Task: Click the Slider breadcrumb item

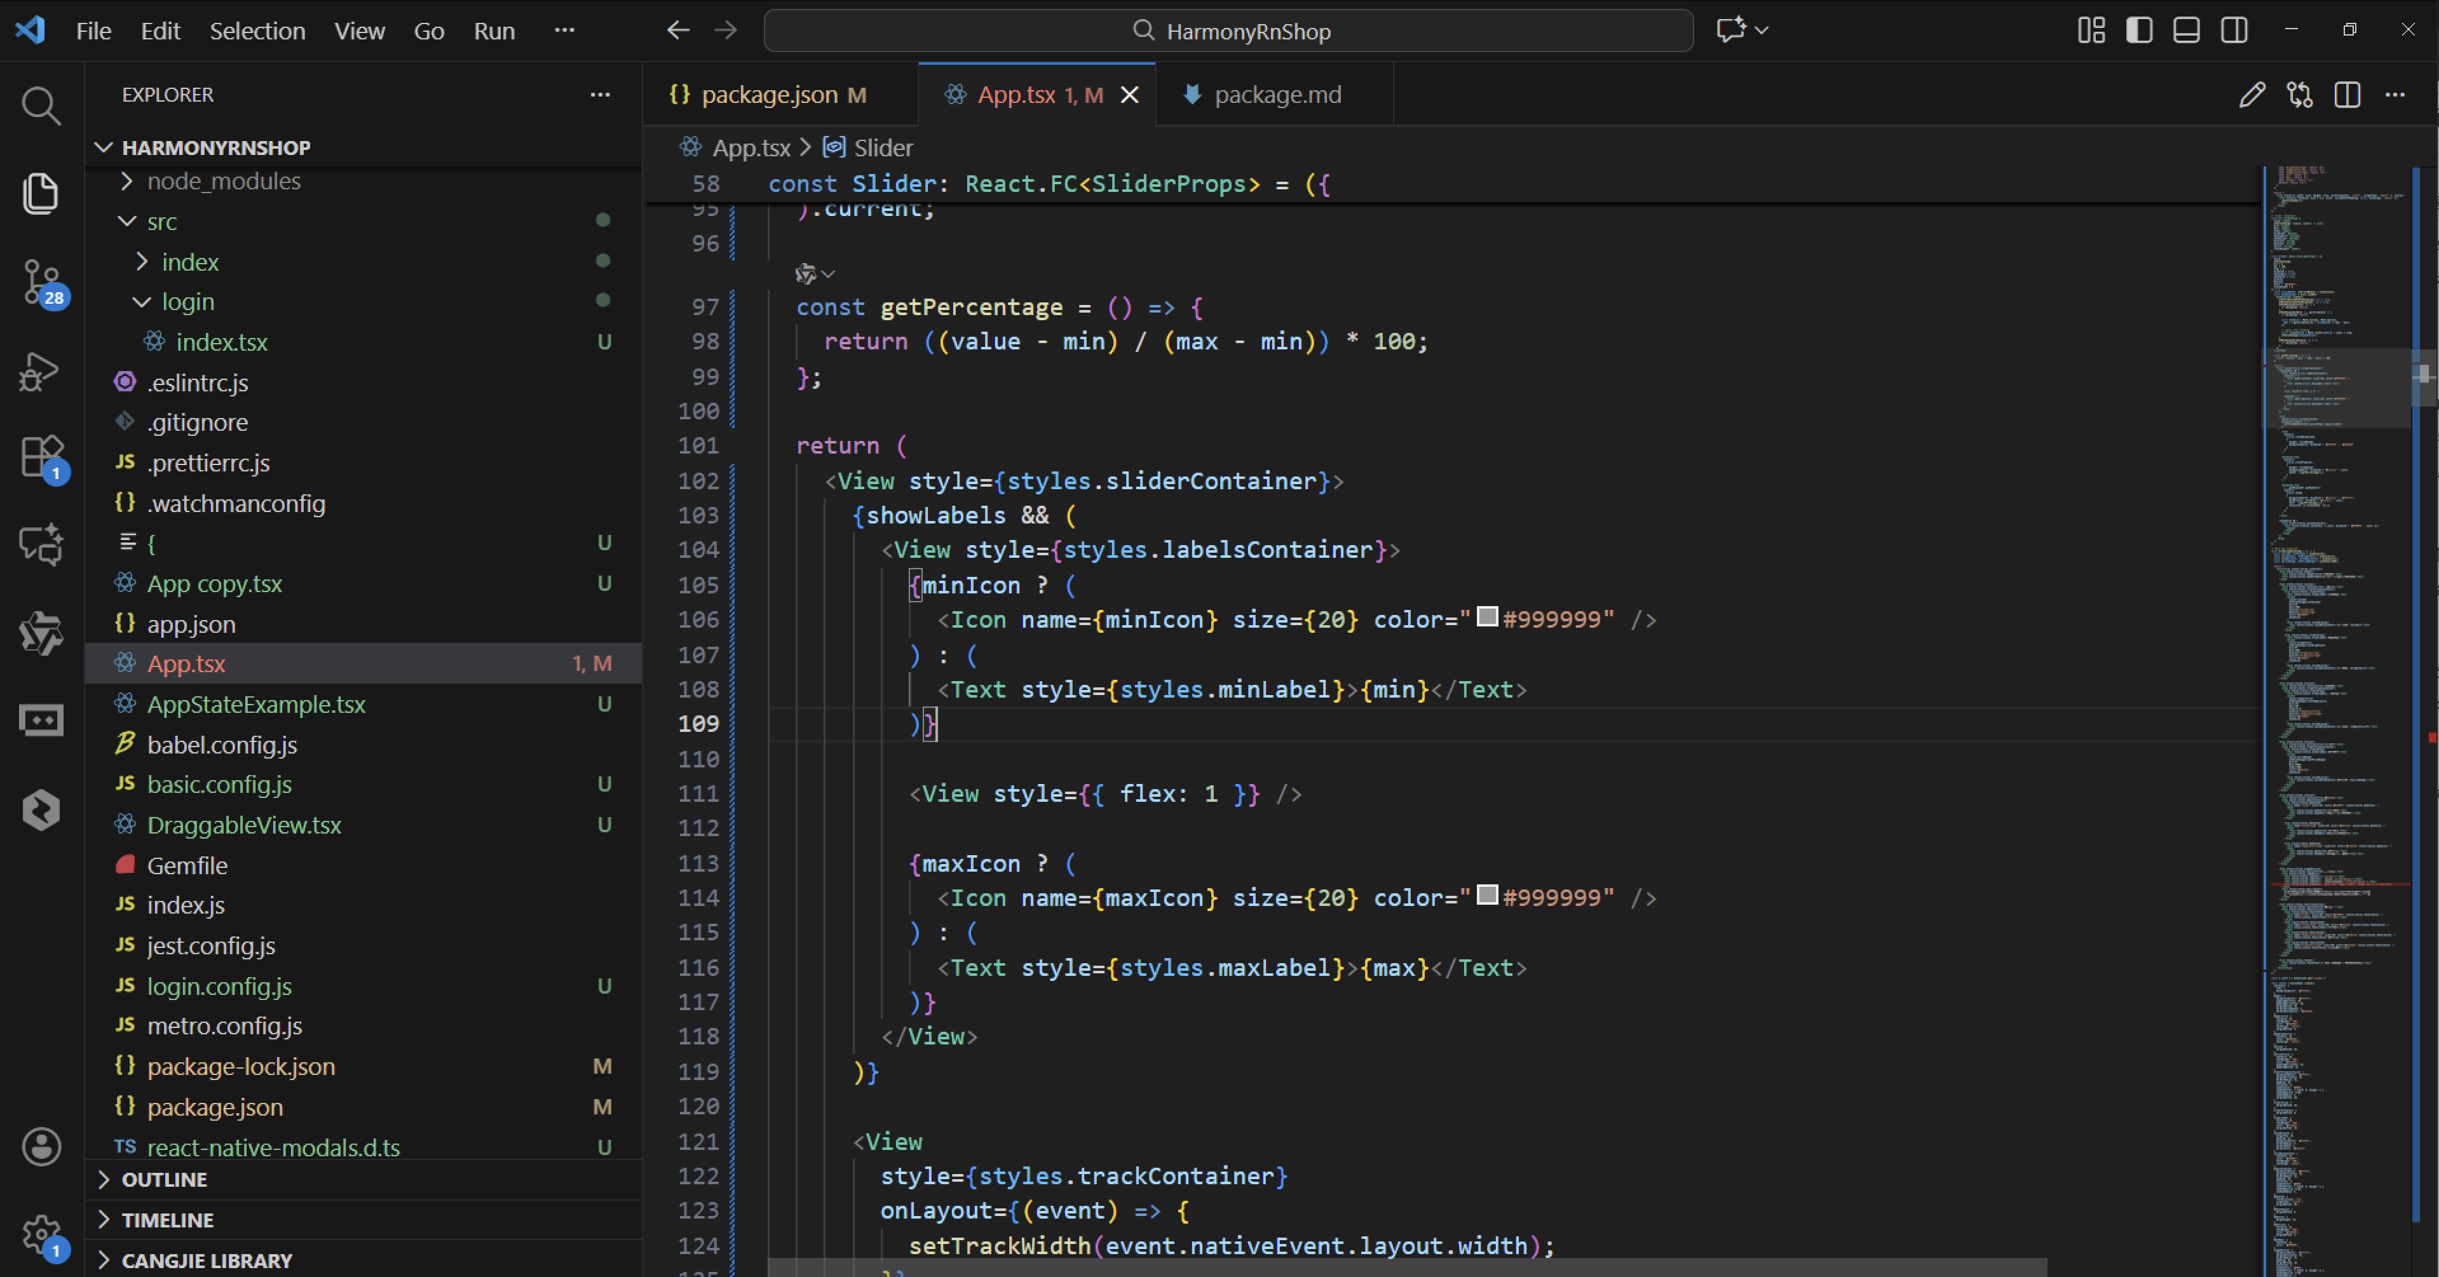Action: coord(883,147)
